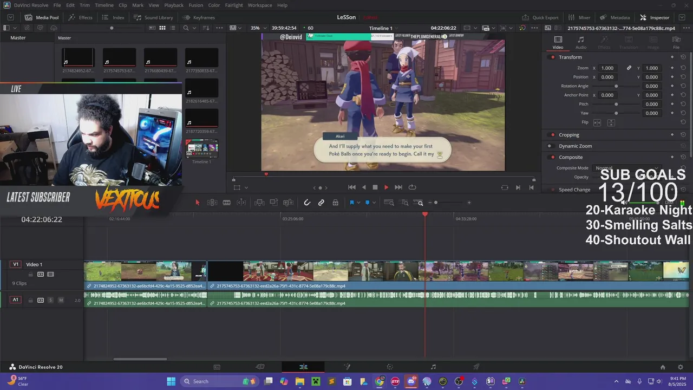
Task: Click the Insert Clip icon
Action: coord(259,203)
